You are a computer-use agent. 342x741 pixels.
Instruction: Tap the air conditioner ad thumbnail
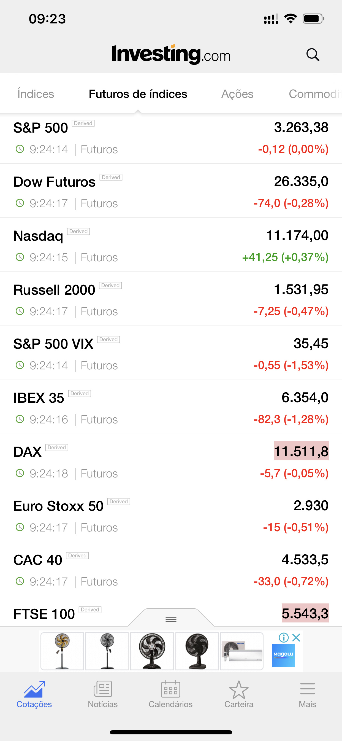click(x=242, y=651)
